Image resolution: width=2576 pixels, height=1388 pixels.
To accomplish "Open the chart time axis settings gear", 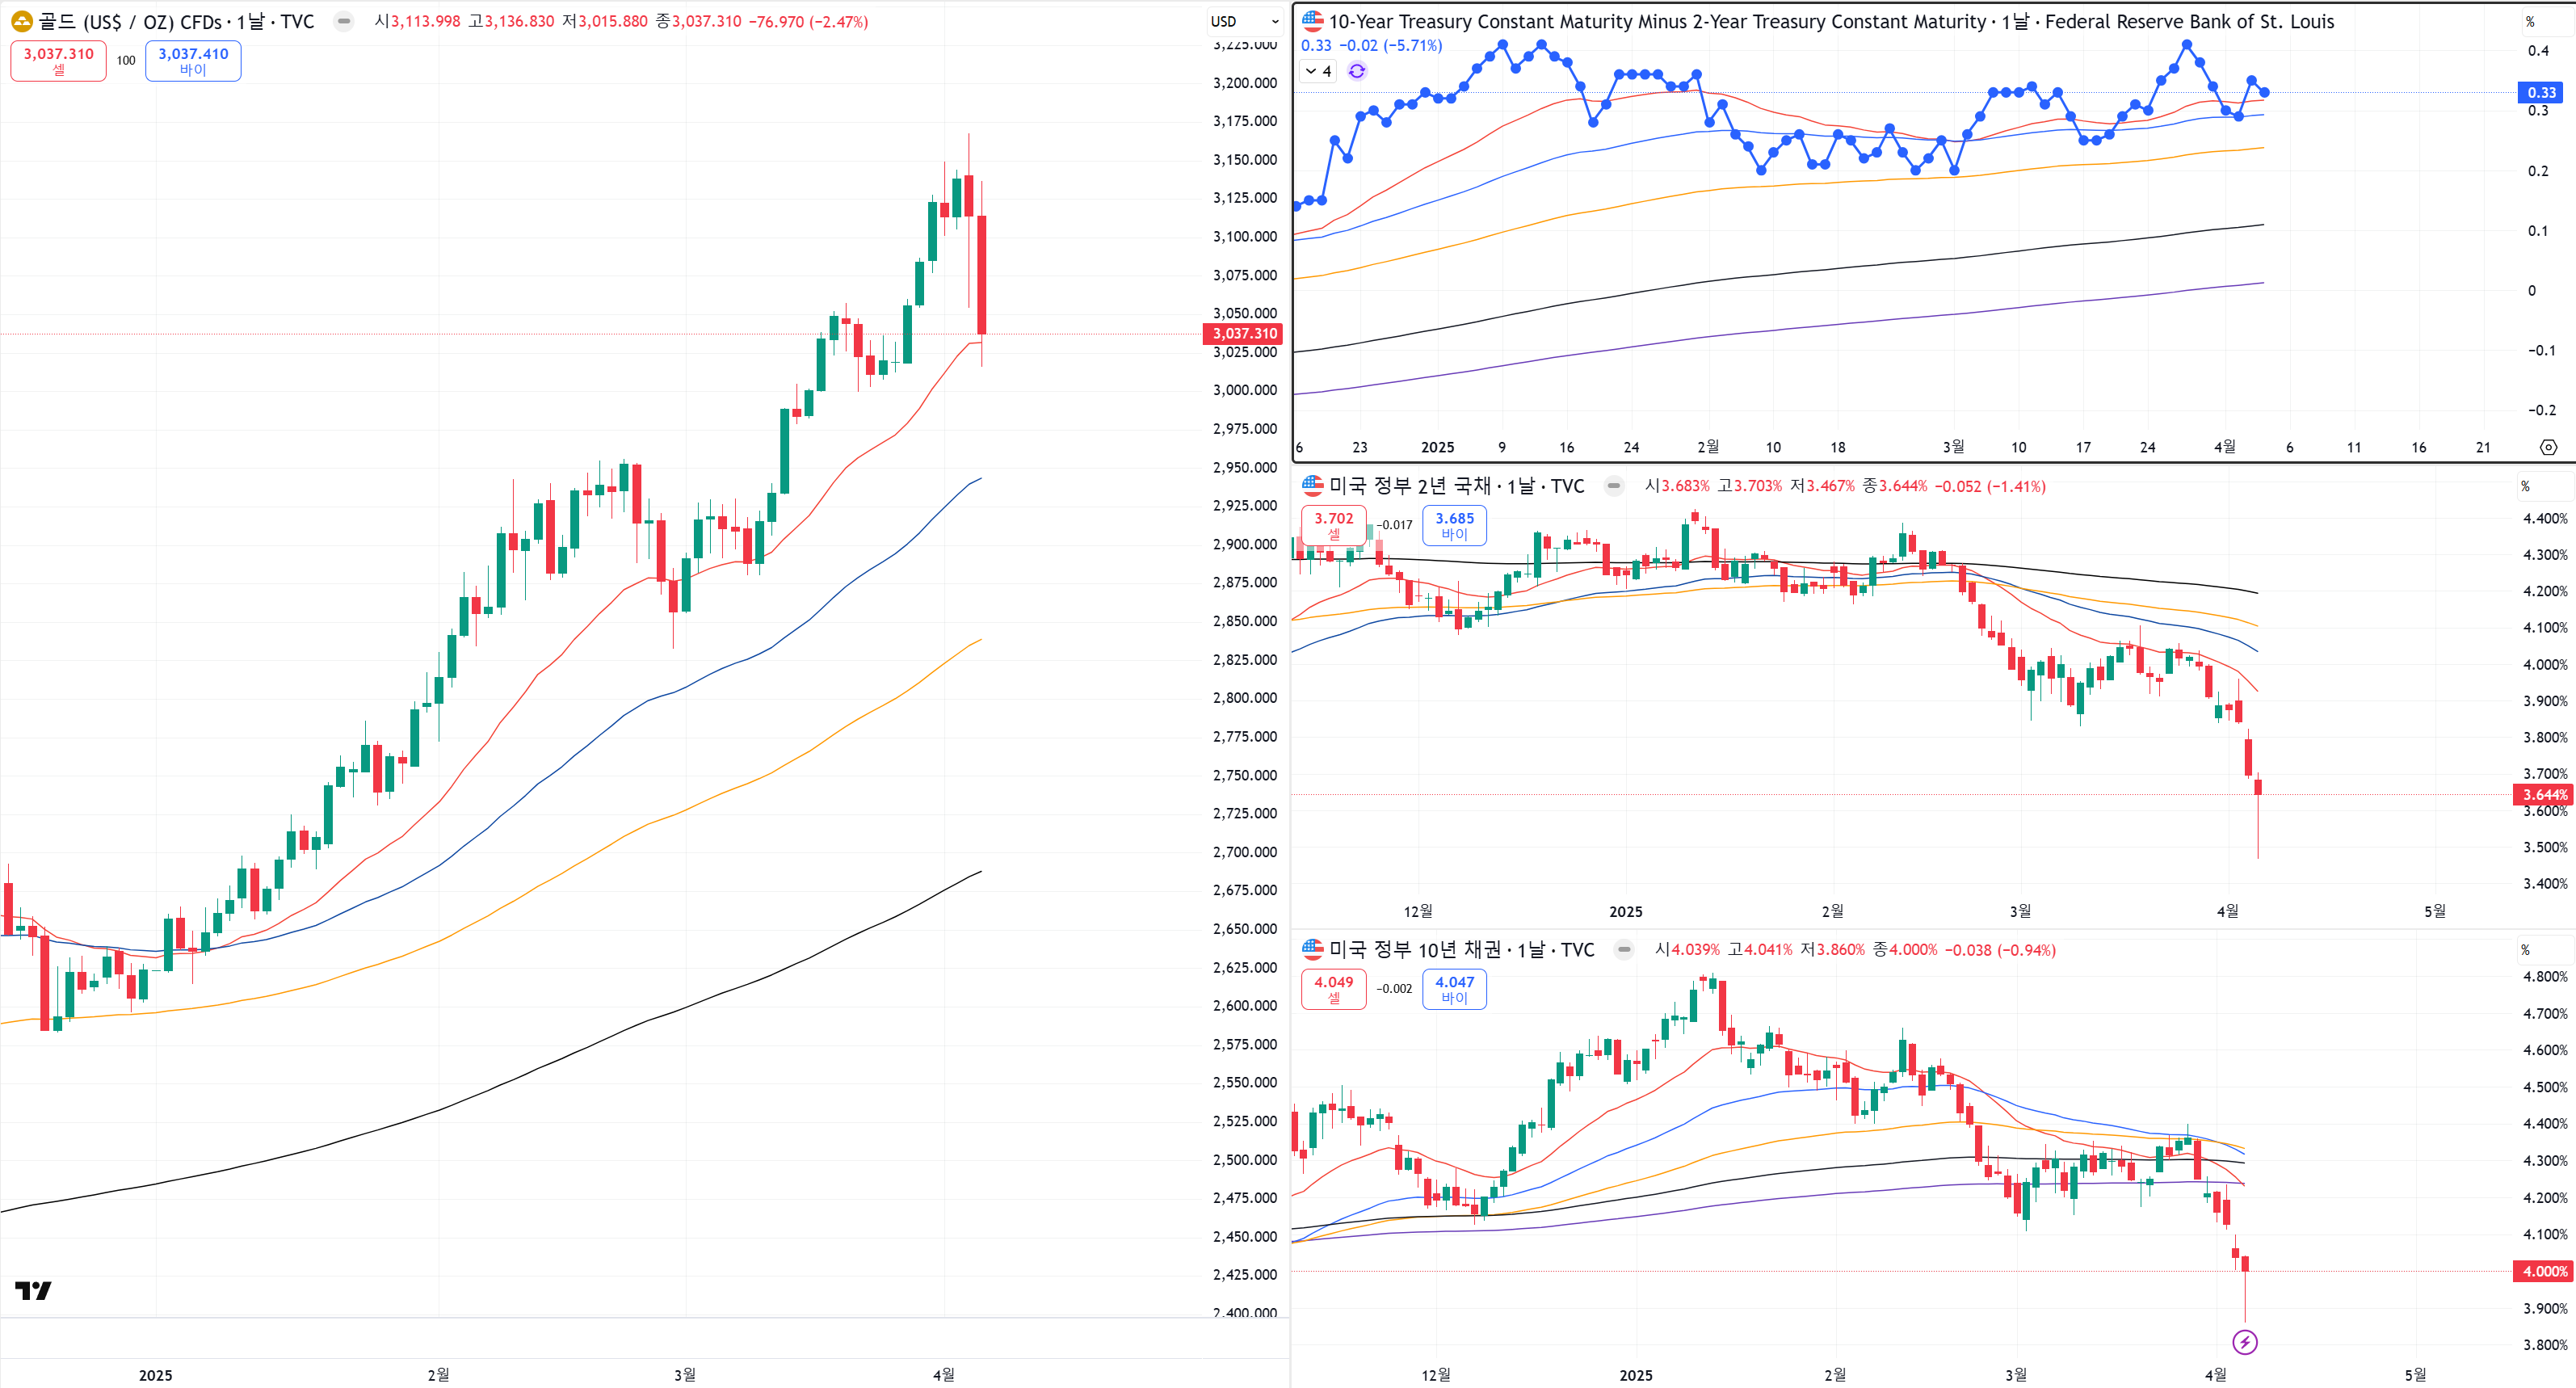I will click(x=2548, y=447).
